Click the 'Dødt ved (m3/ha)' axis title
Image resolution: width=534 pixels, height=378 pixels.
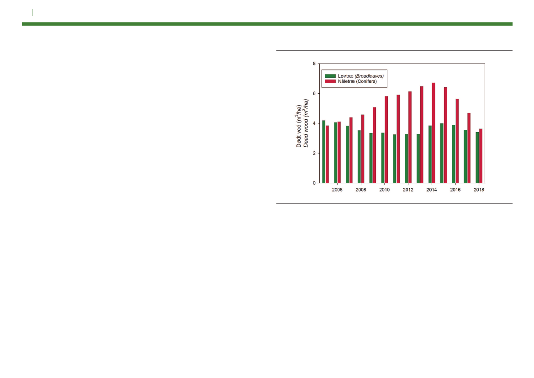tap(299, 126)
